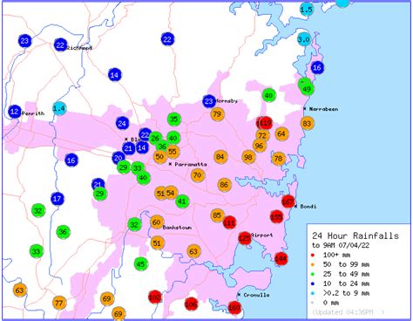Select the green 49 rainfall marker
Image resolution: width=413 pixels, height=321 pixels.
coord(307,89)
